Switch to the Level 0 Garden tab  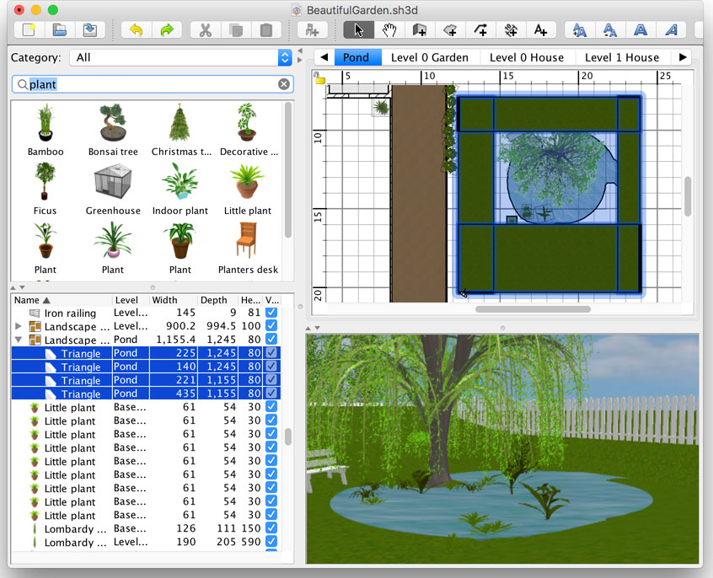pyautogui.click(x=430, y=57)
